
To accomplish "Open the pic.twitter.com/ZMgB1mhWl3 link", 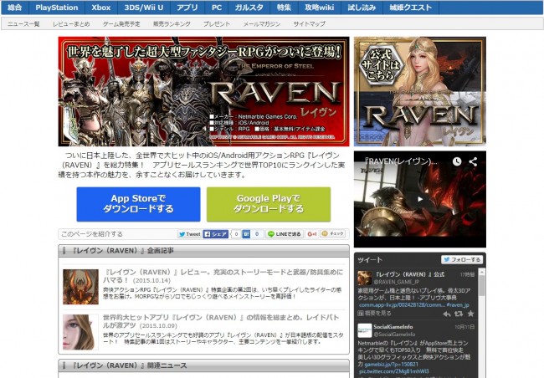I will pos(394,371).
